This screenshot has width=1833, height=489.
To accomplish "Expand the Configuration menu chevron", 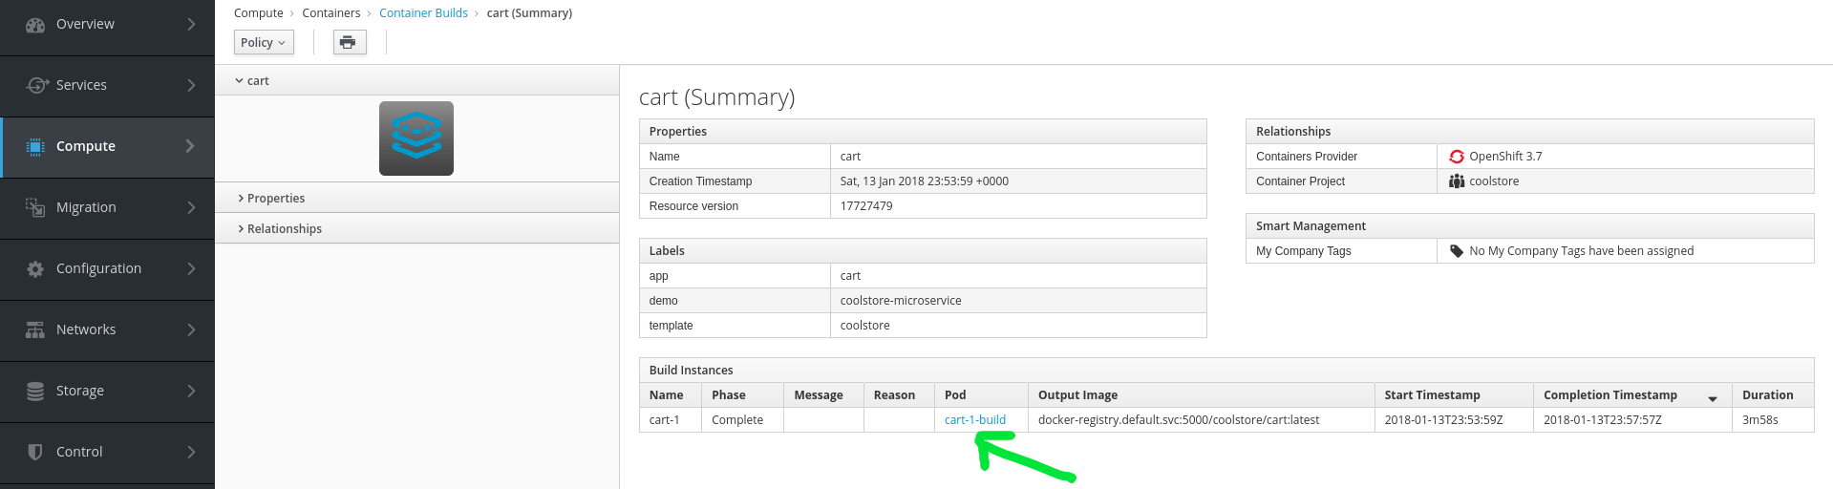I will coord(191,268).
